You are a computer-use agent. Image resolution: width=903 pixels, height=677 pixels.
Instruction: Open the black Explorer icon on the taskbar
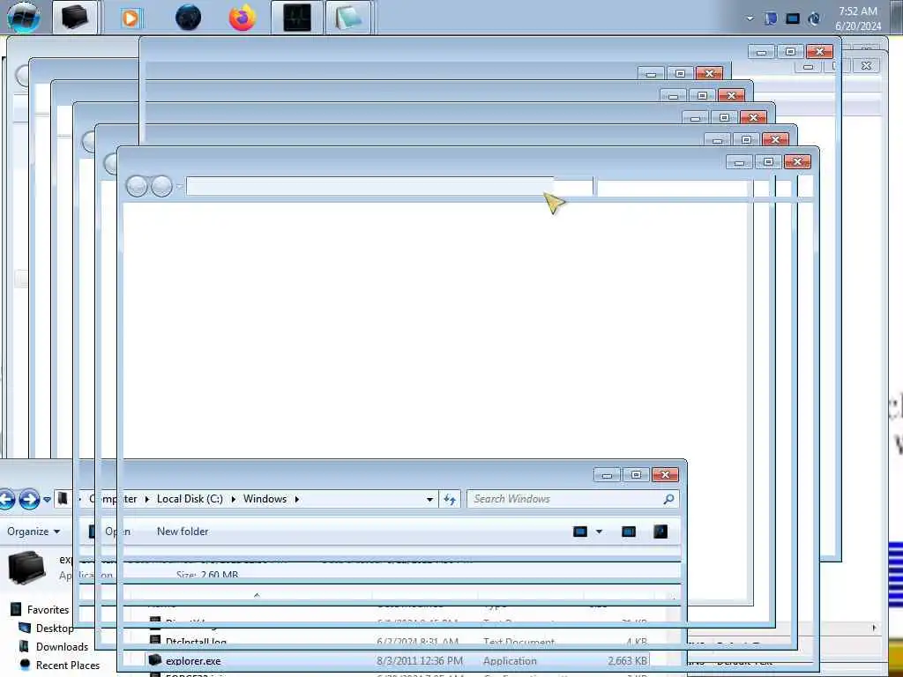tap(75, 18)
